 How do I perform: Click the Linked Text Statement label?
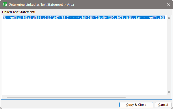tap(18, 12)
